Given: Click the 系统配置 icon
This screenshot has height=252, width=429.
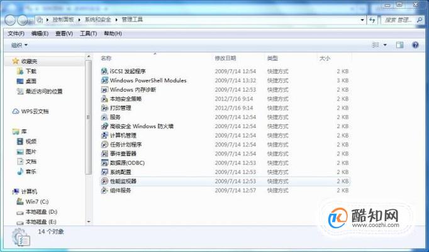Looking at the screenshot, I should click(104, 172).
